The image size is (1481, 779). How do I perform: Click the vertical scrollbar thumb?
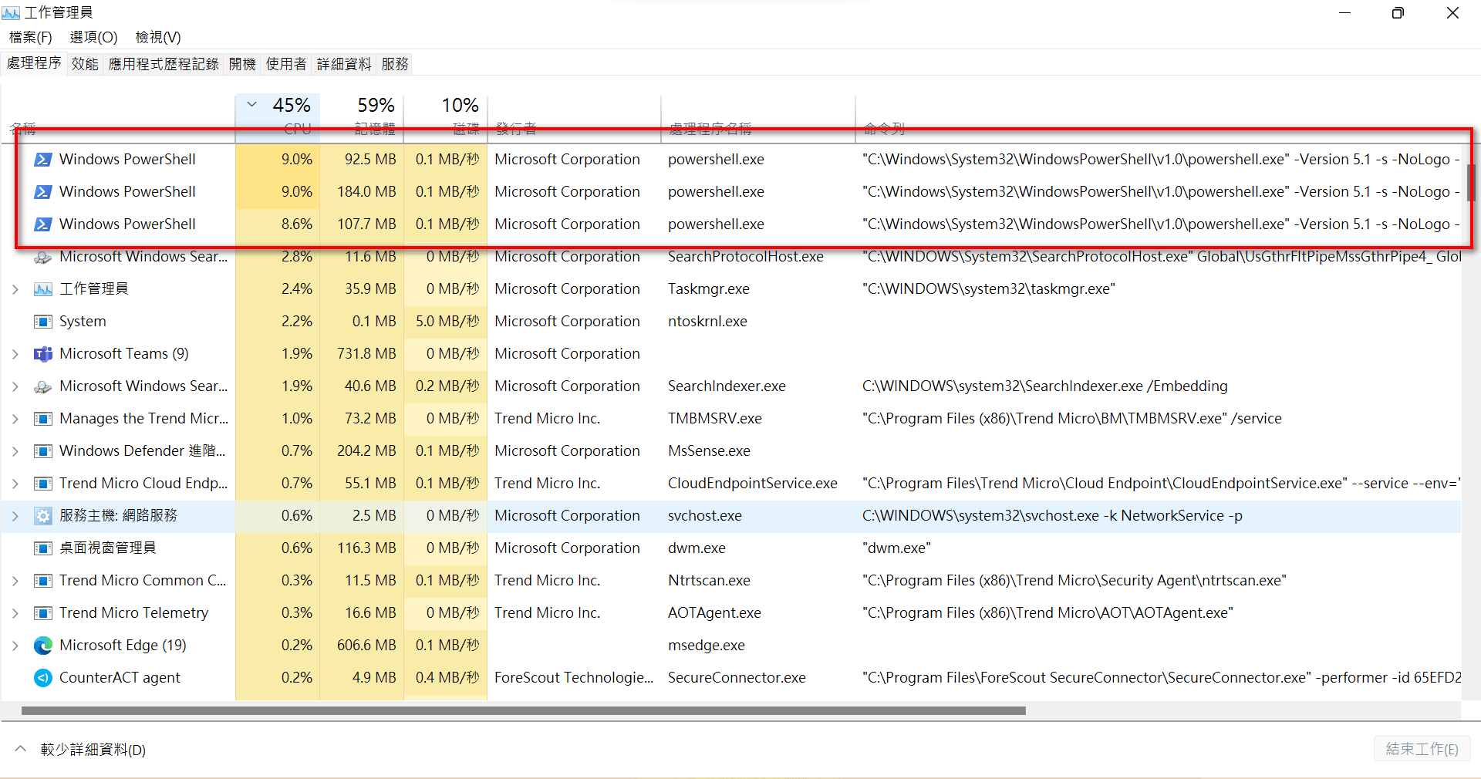point(1470,183)
